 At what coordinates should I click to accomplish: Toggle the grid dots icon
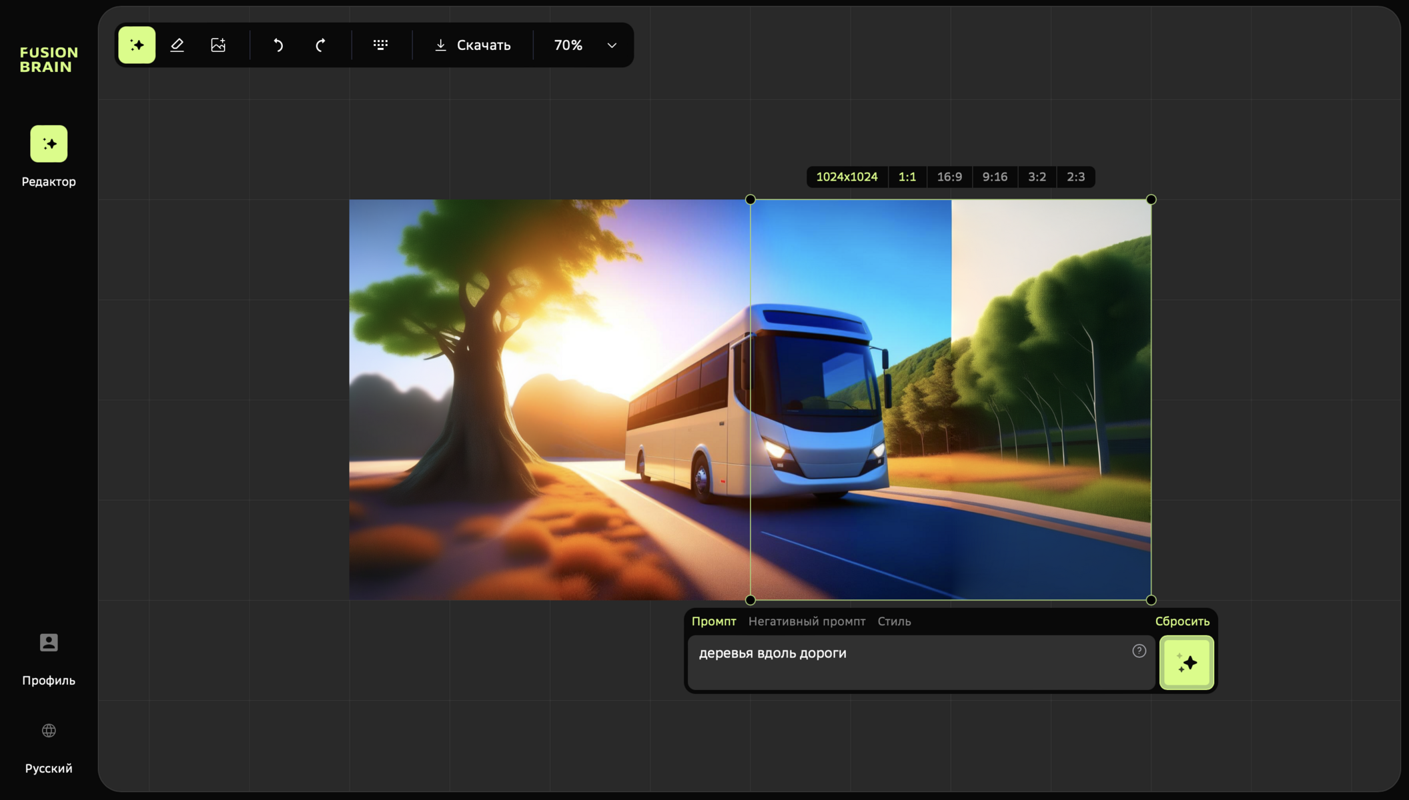pos(380,45)
